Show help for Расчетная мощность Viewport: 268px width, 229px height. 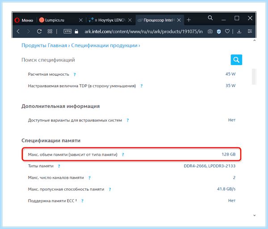point(75,74)
